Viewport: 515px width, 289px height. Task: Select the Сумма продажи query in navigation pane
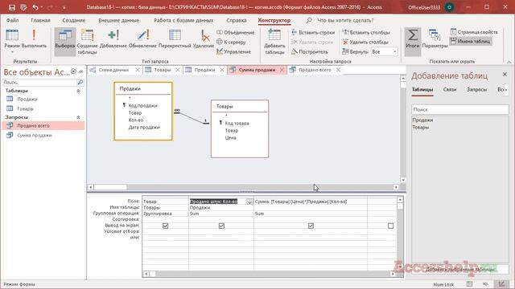pos(34,136)
